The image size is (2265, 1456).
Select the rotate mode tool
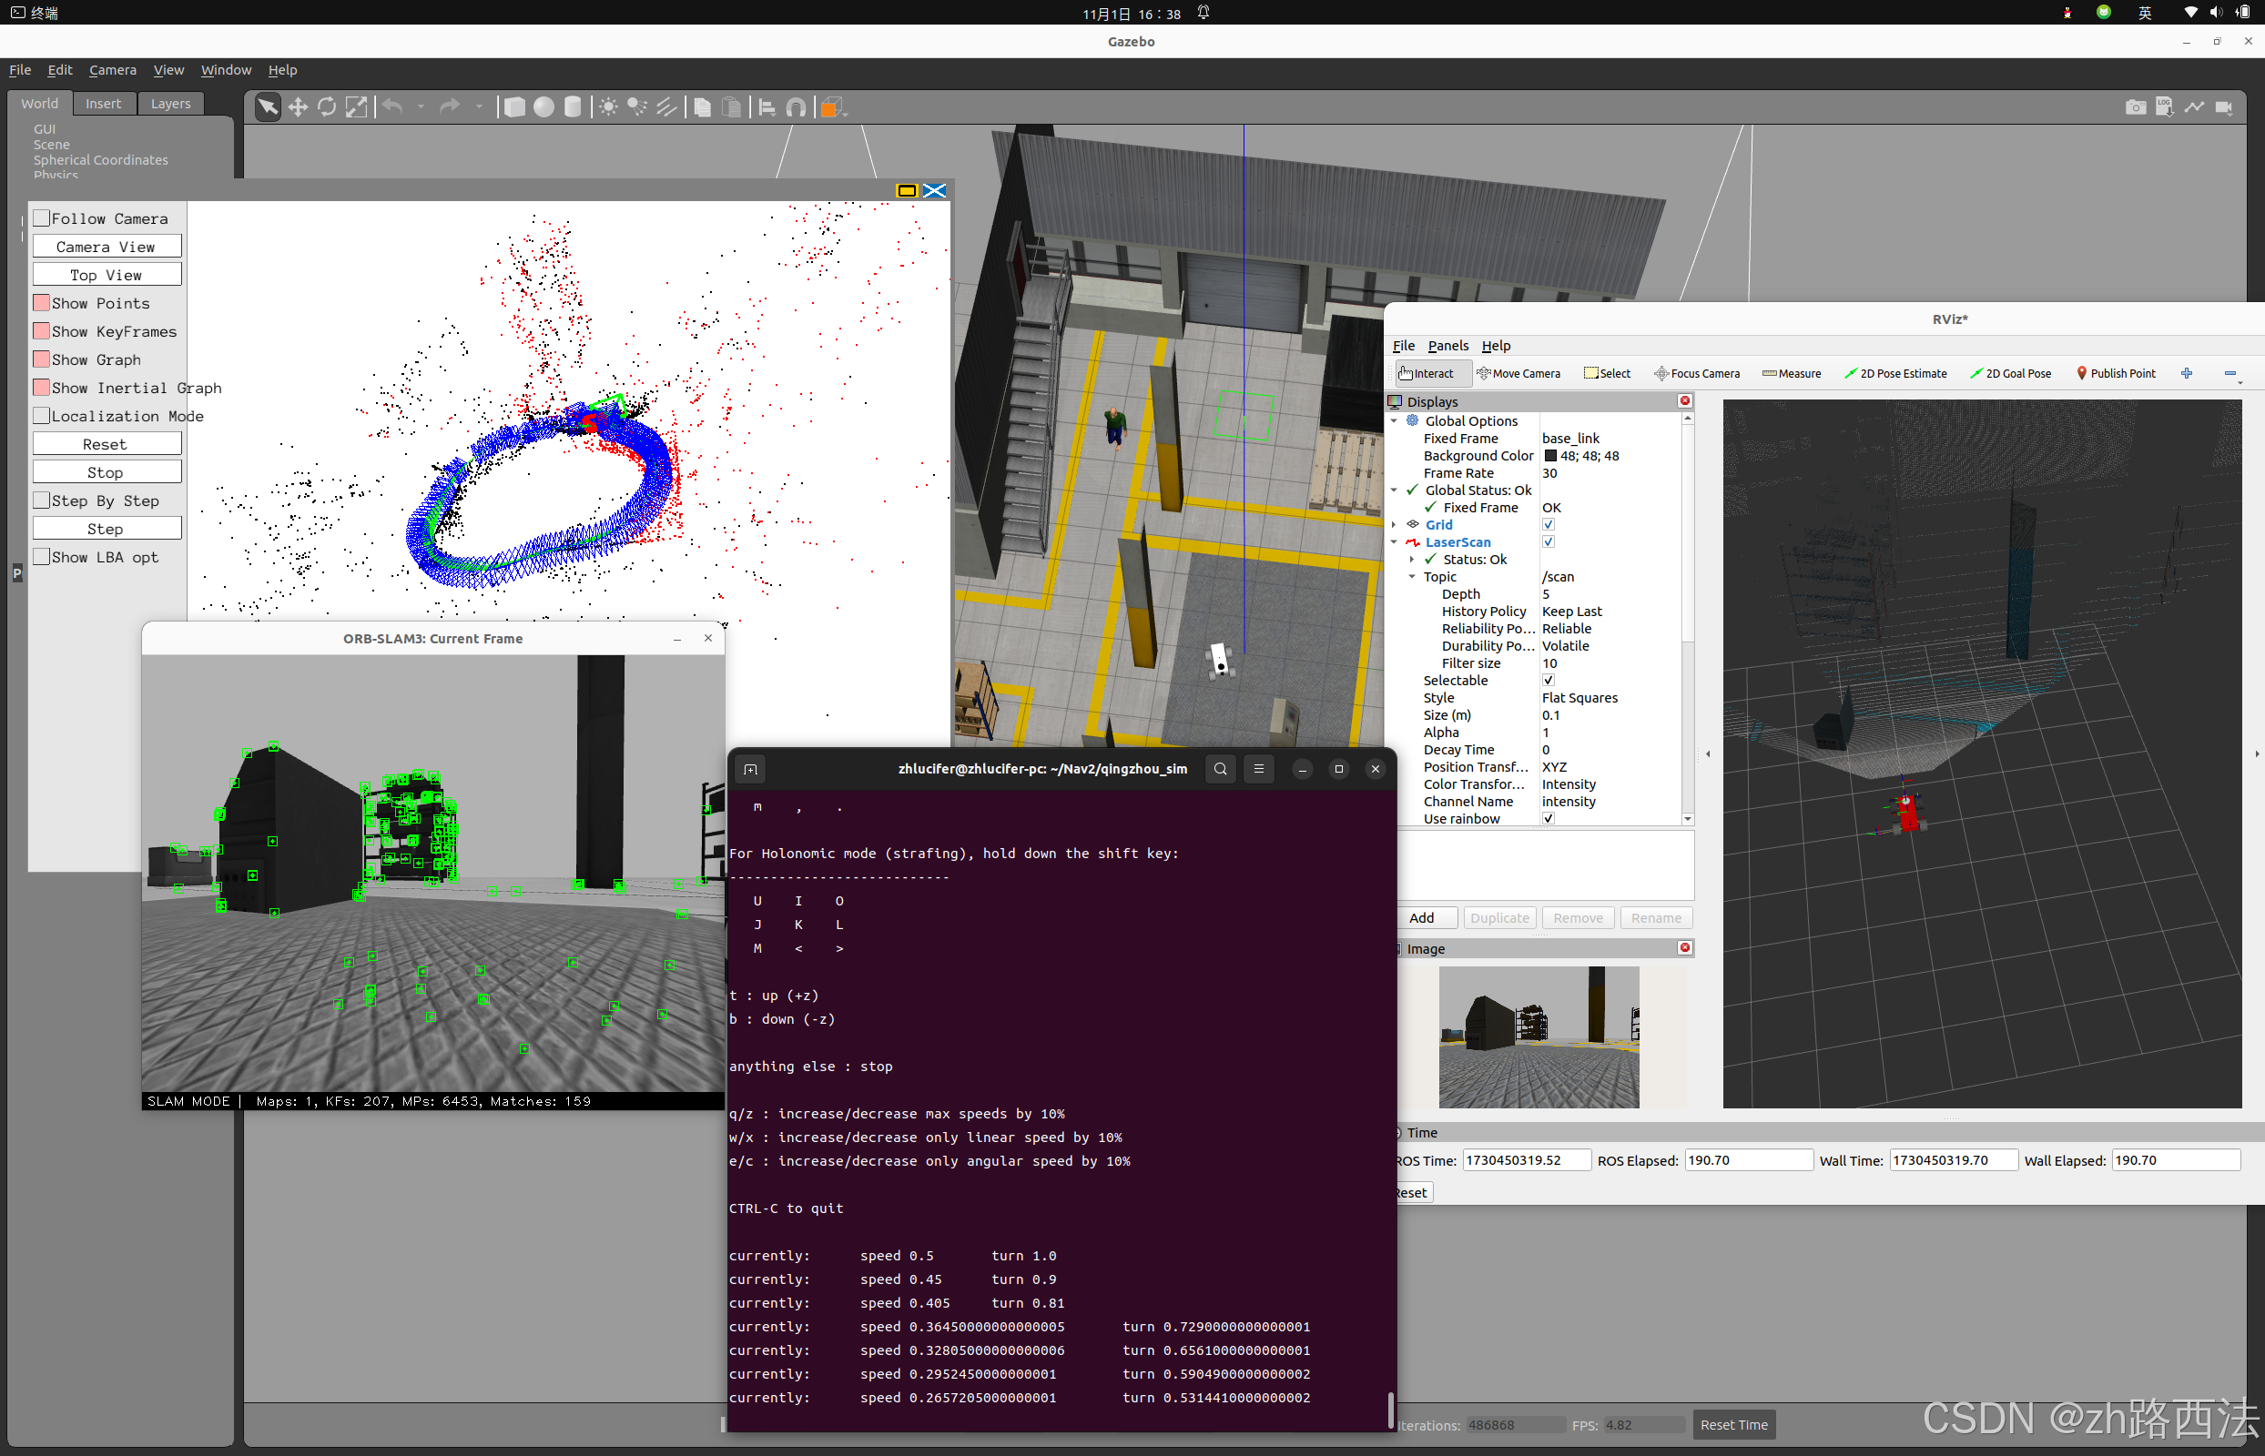pos(327,106)
